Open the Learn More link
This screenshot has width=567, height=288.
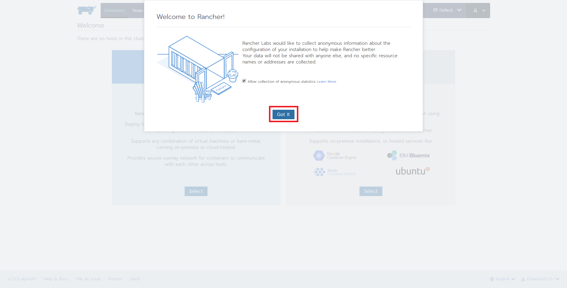click(326, 82)
